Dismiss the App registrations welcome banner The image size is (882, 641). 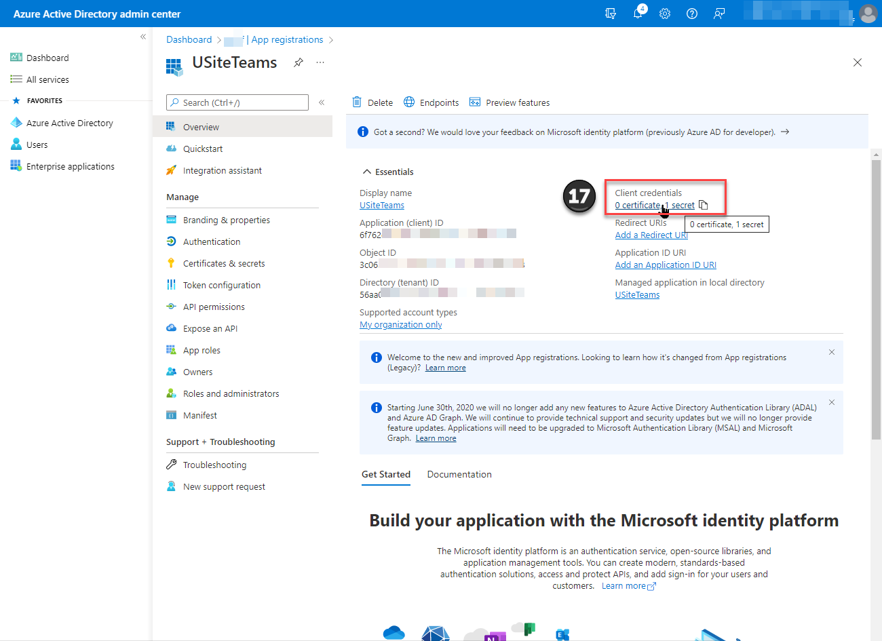click(832, 352)
